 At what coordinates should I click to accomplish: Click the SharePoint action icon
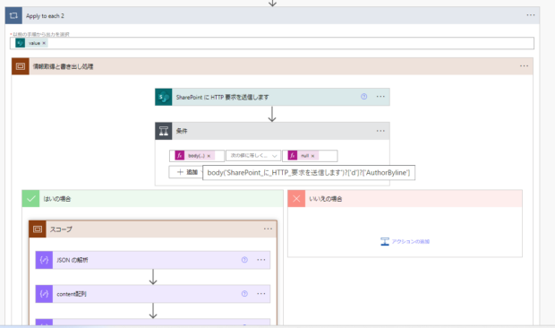164,97
